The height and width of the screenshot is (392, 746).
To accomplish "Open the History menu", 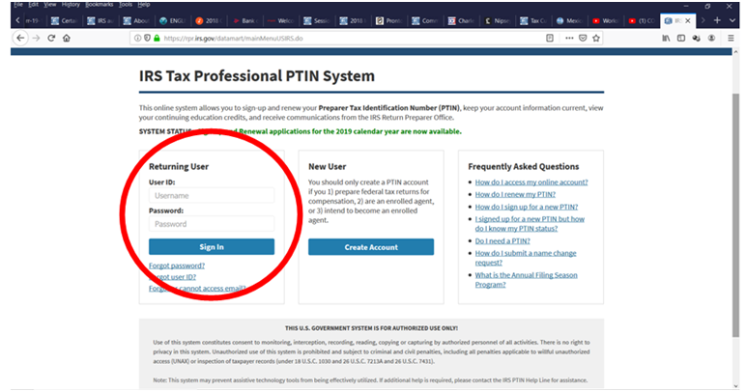I will tap(71, 4).
